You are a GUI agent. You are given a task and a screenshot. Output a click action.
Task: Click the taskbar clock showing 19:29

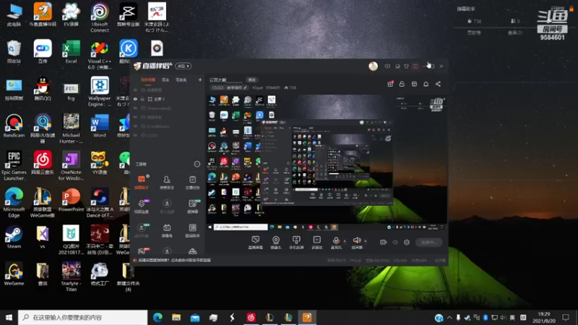544,318
